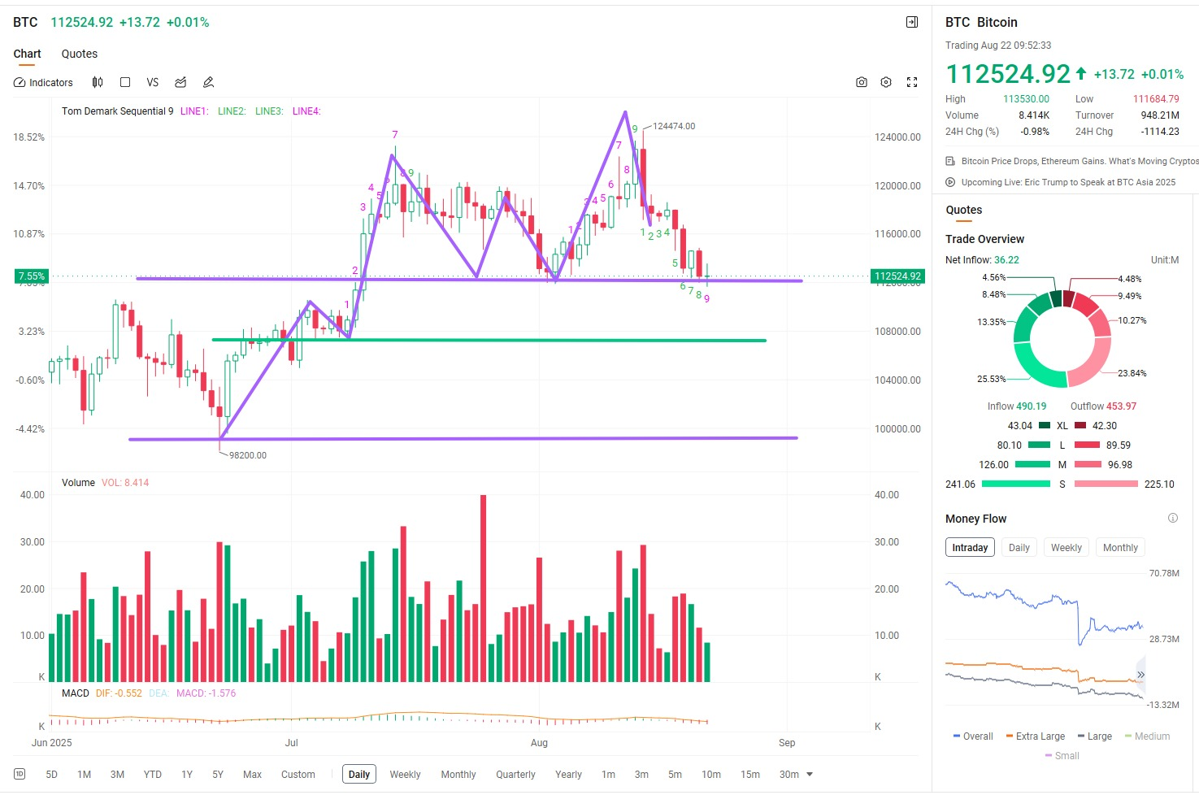Viewport: 1199px width, 795px height.
Task: Take a chart snapshot with camera icon
Action: pos(862,82)
